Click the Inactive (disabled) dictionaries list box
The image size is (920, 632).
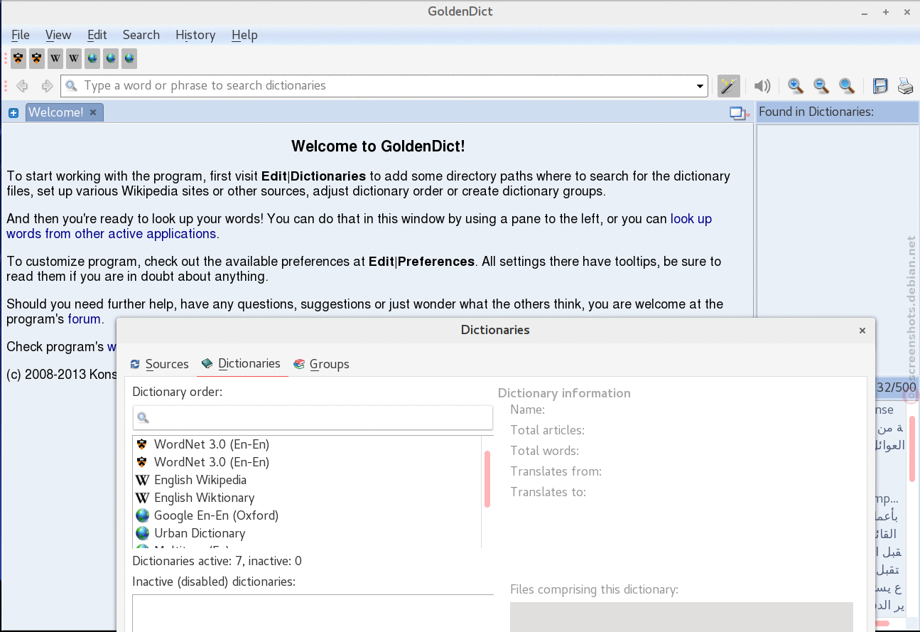pyautogui.click(x=313, y=613)
